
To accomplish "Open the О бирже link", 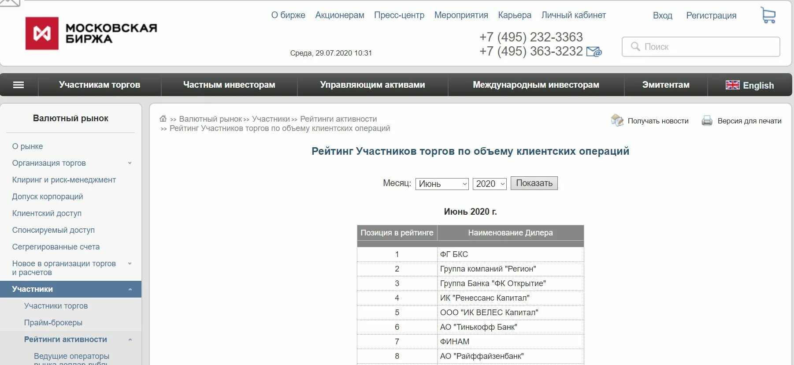I will (288, 15).
